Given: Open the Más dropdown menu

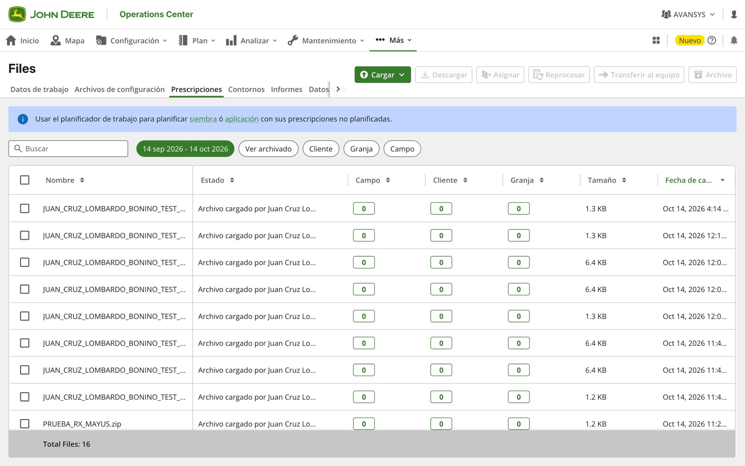Looking at the screenshot, I should (x=393, y=40).
